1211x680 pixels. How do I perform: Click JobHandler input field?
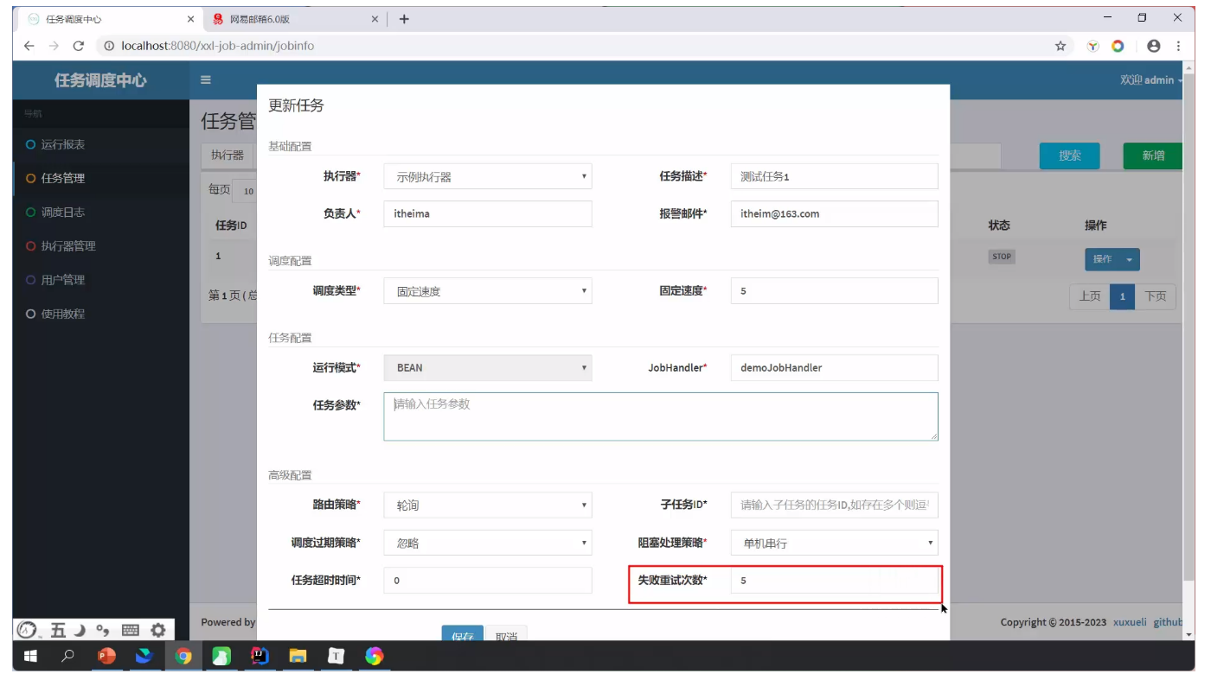[x=835, y=367]
